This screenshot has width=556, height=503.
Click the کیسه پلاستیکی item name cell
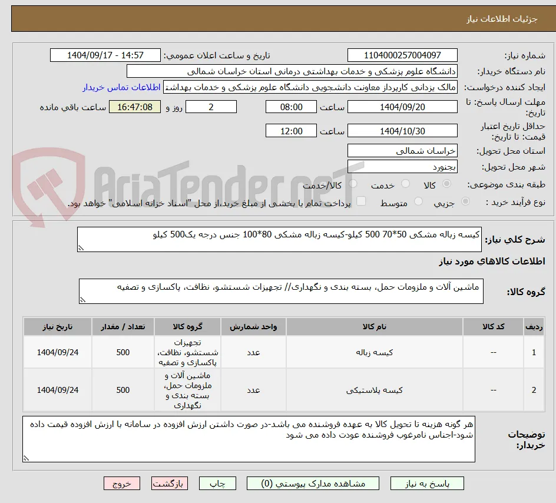point(375,390)
